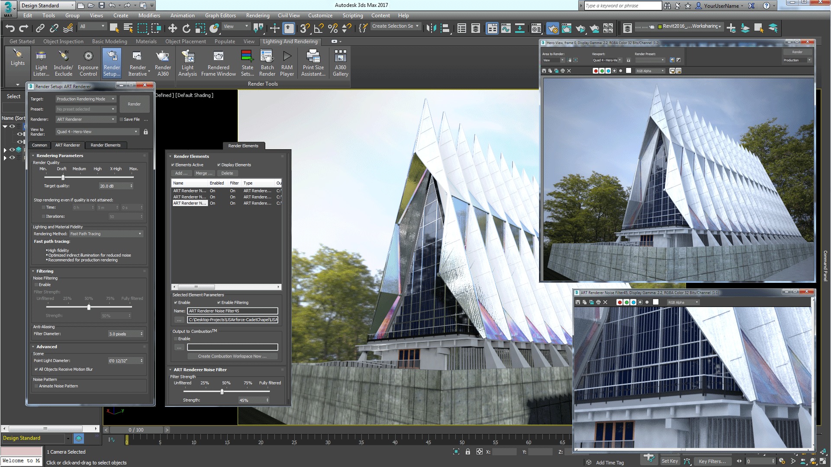Toggle Enable noise filtering checkbox
Screen dimensions: 831x467
(36, 285)
